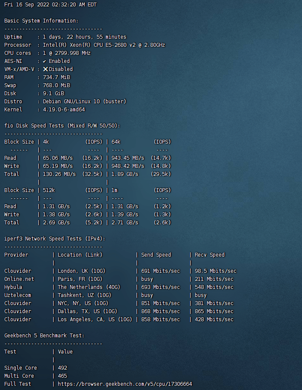Click Los Angeles send speed '858 Mbits/sec'
302x390 pixels.
161,319
